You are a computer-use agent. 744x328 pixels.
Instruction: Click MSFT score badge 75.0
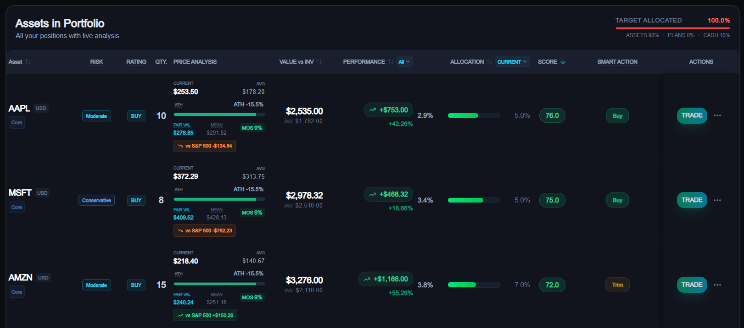(x=552, y=200)
